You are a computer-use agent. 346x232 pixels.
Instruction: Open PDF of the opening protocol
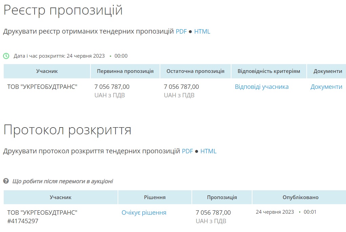coord(187,151)
